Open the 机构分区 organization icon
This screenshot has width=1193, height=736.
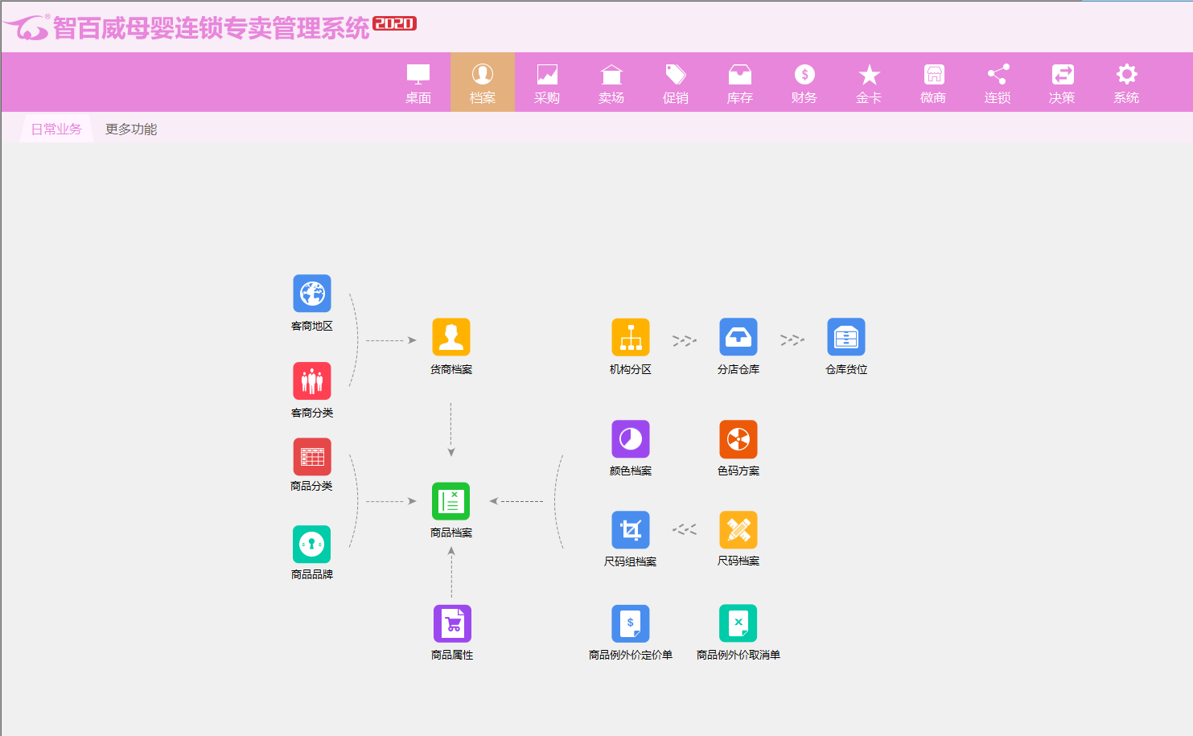(630, 337)
